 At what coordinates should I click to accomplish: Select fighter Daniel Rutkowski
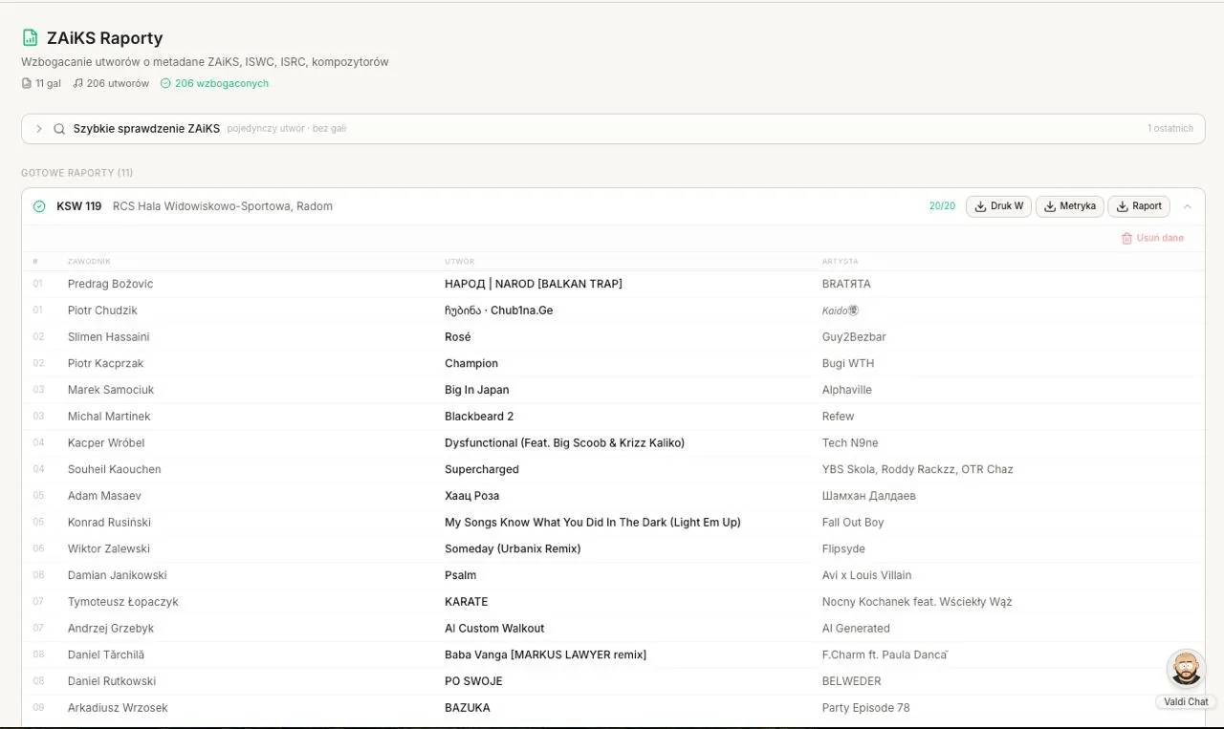tap(112, 681)
